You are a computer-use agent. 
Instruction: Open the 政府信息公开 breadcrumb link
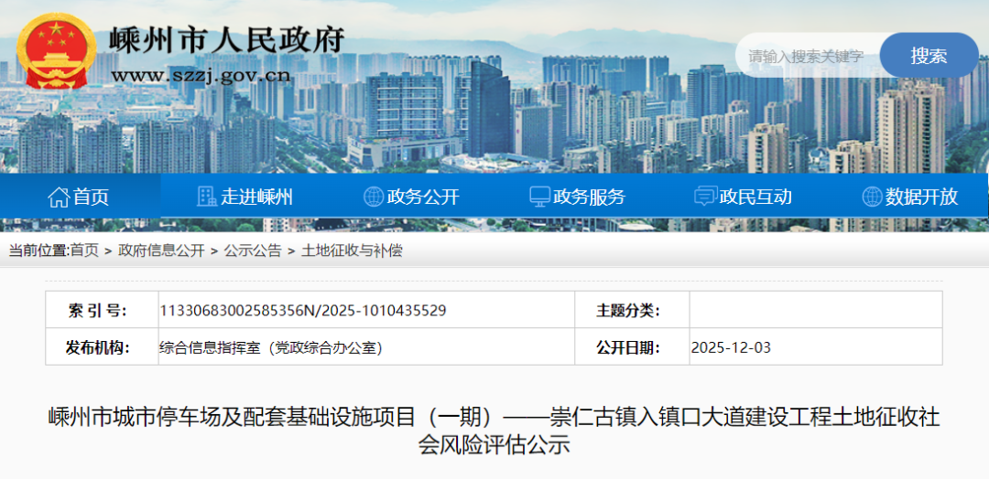coord(161,250)
